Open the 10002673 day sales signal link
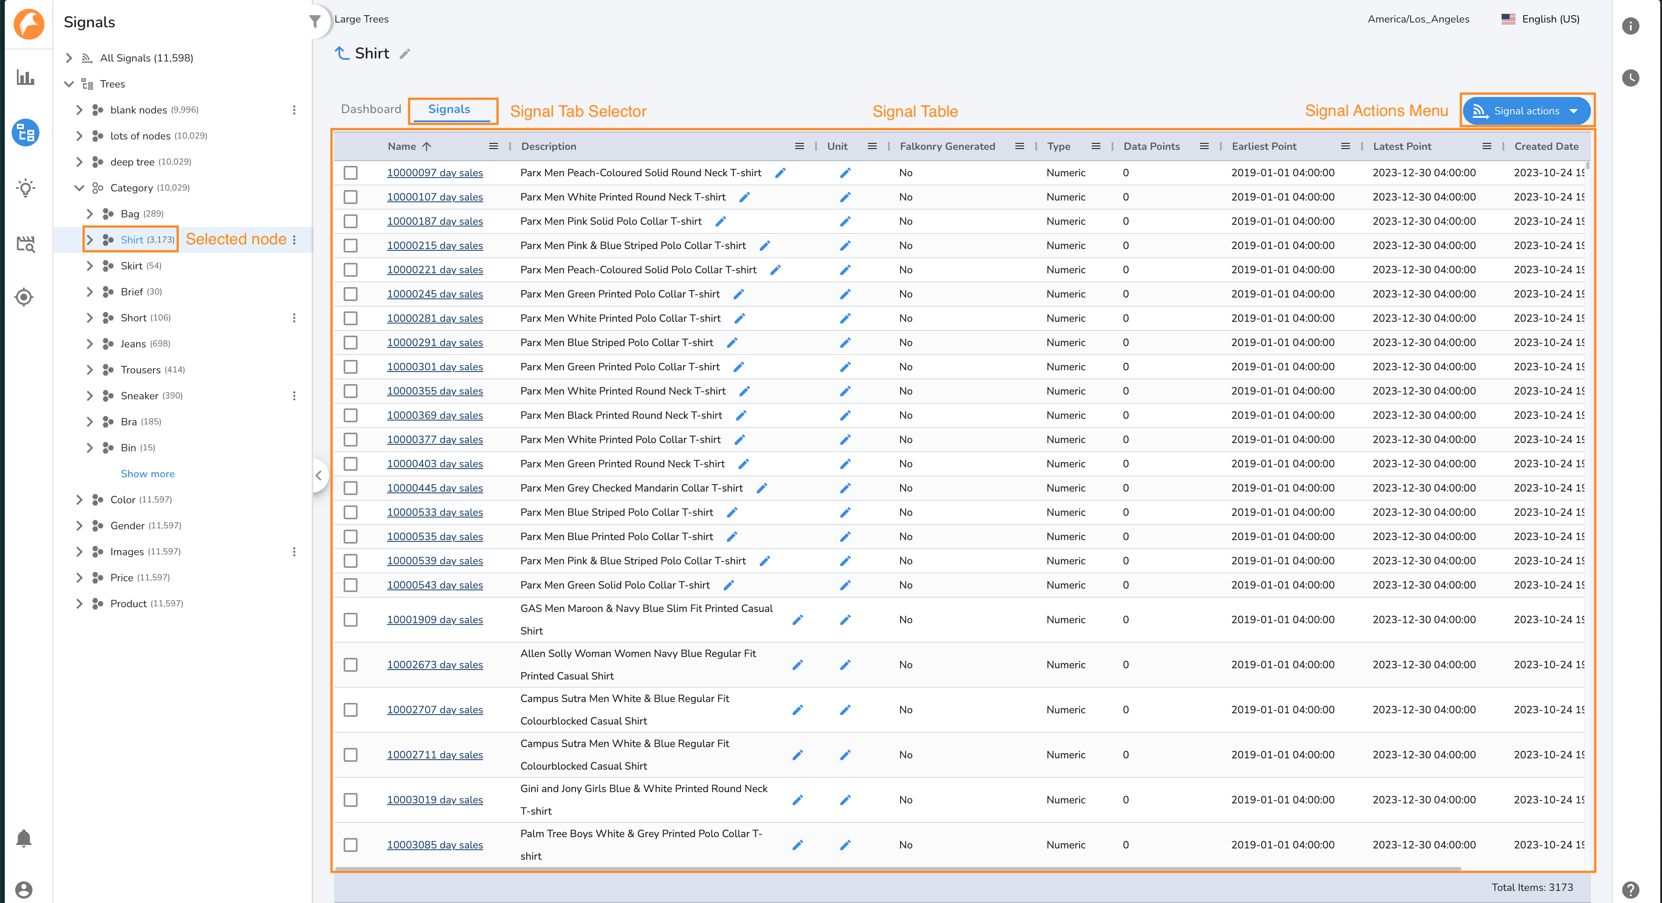The height and width of the screenshot is (903, 1662). click(435, 664)
